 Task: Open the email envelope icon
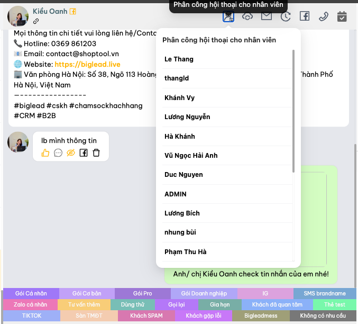click(267, 16)
